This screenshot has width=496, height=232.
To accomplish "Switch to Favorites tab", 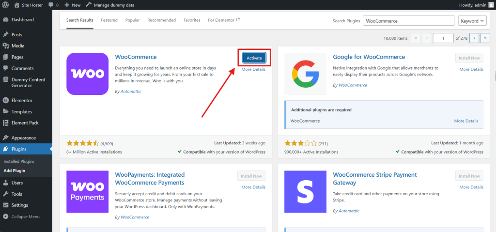I will (192, 20).
